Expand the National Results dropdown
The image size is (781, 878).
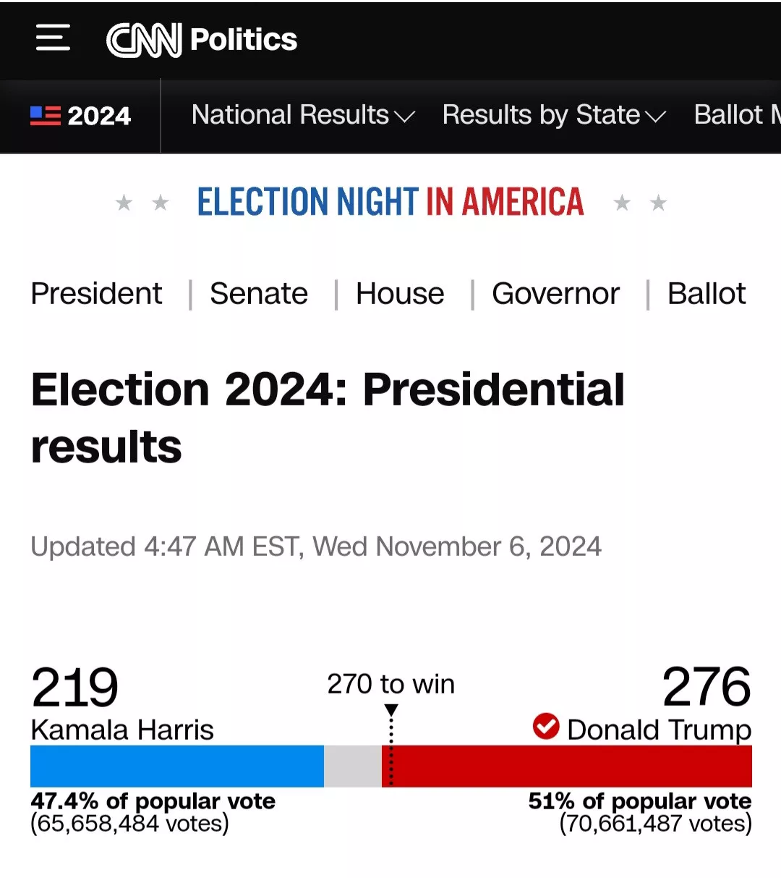(x=303, y=115)
